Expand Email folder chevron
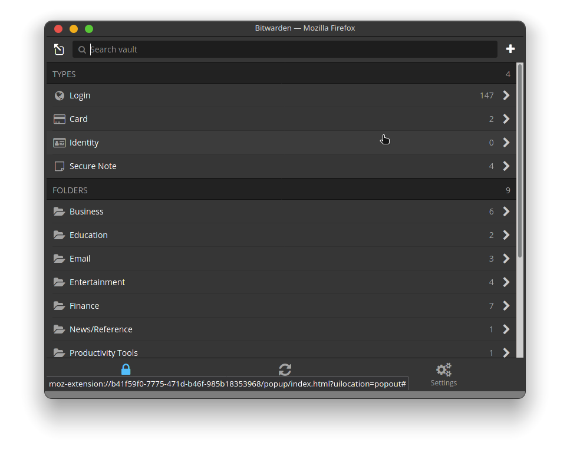This screenshot has width=570, height=449. coord(506,259)
